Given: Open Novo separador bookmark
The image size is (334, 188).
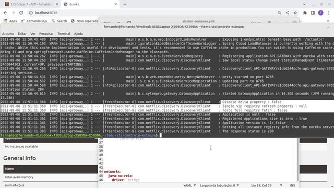Looking at the screenshot, I should [85, 21].
